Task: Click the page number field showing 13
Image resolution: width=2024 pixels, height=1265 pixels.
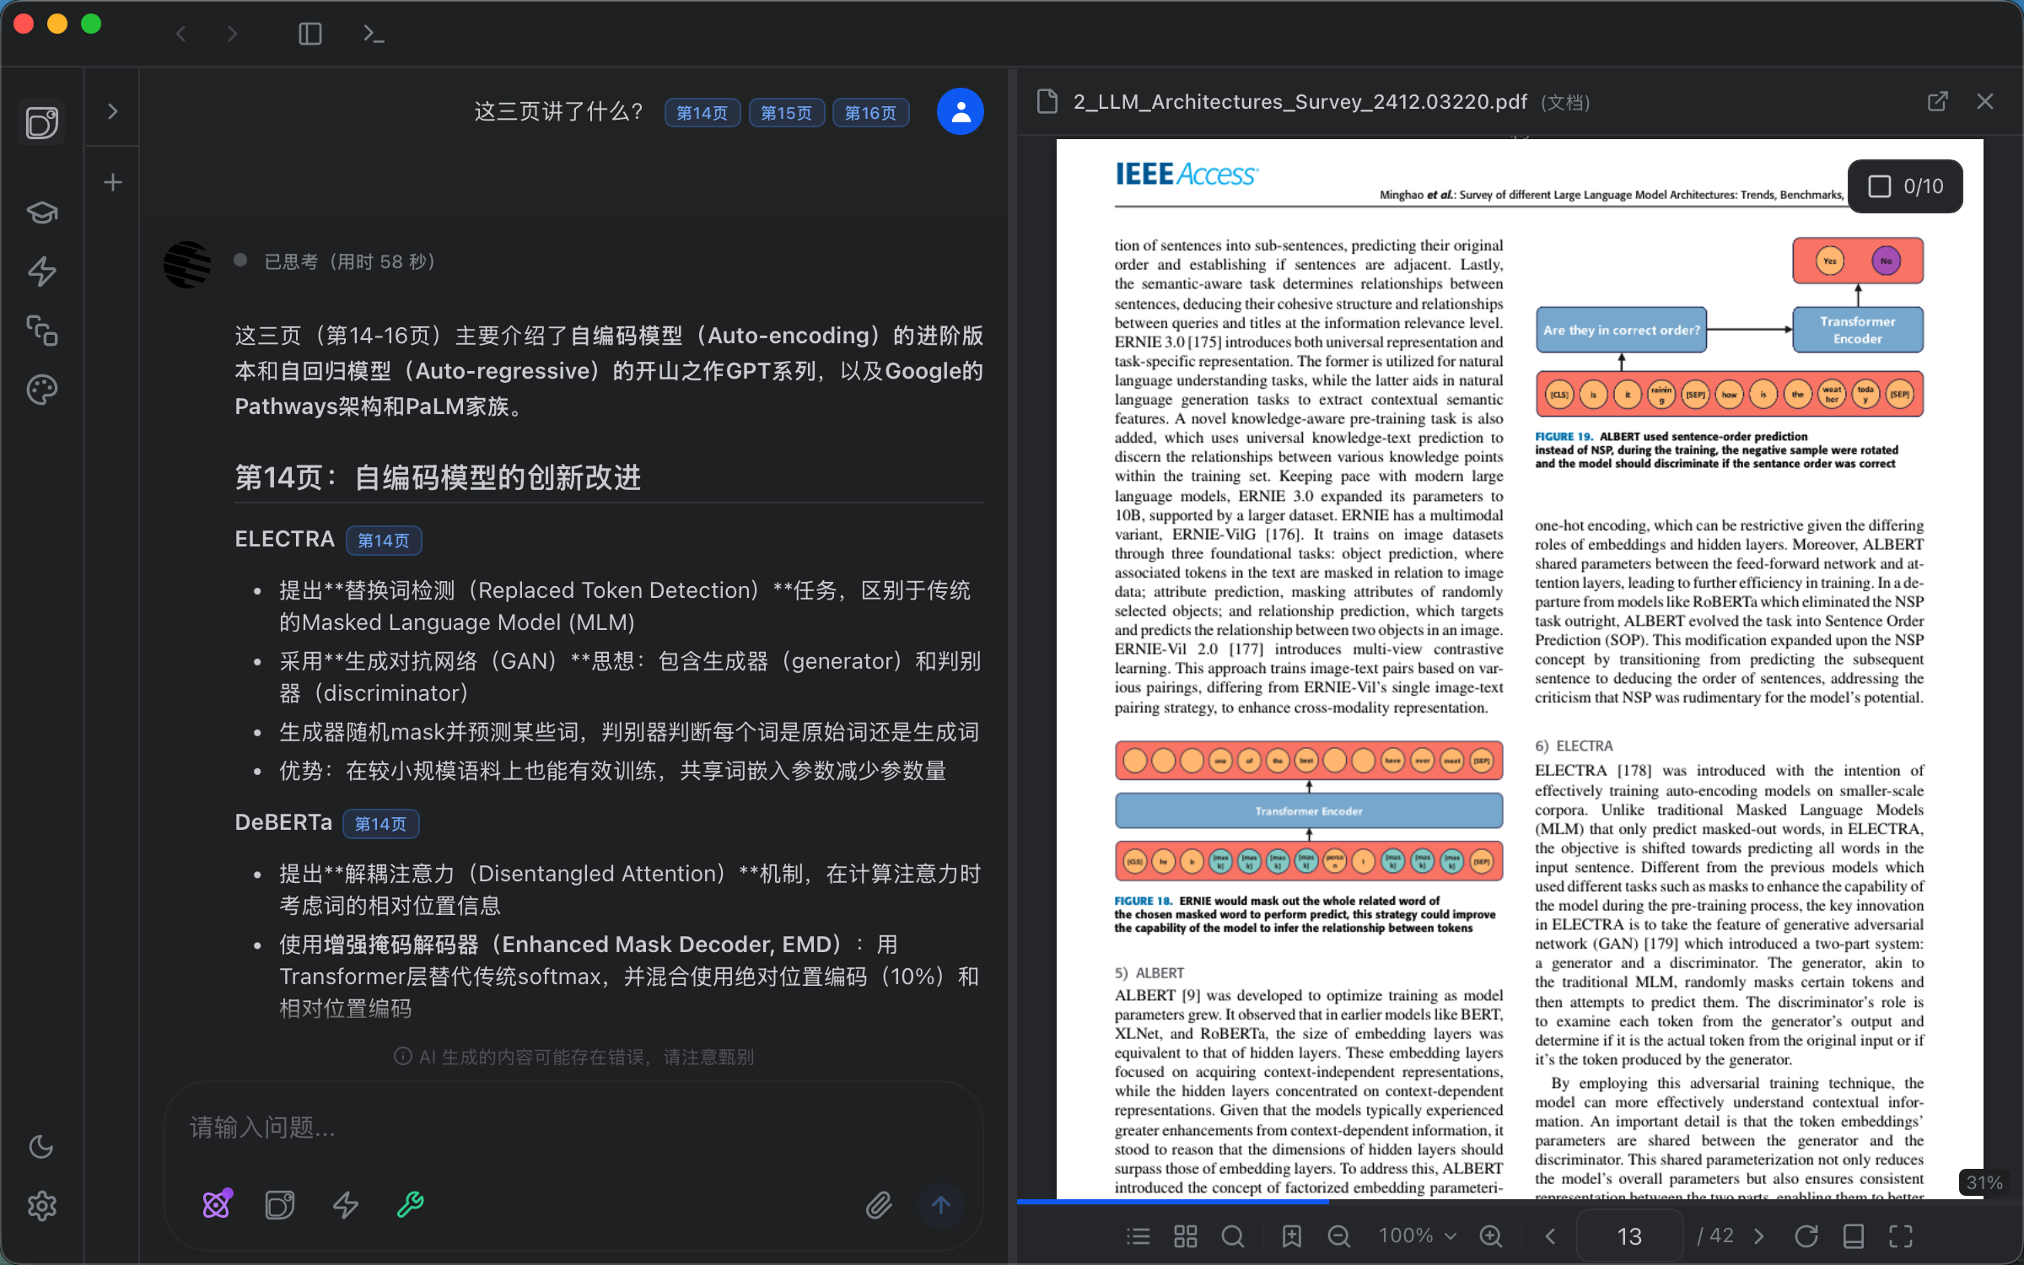Action: click(x=1629, y=1236)
